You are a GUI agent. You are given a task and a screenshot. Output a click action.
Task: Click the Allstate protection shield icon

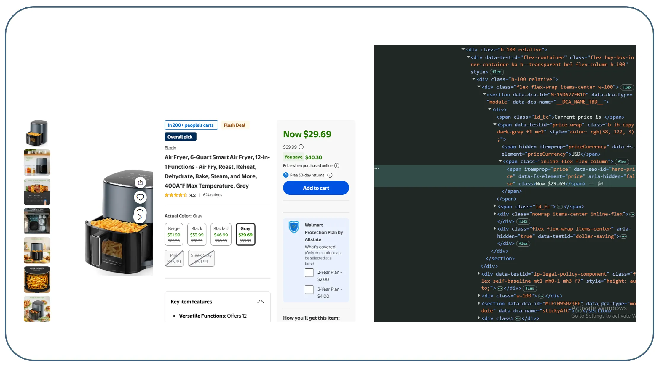(294, 227)
